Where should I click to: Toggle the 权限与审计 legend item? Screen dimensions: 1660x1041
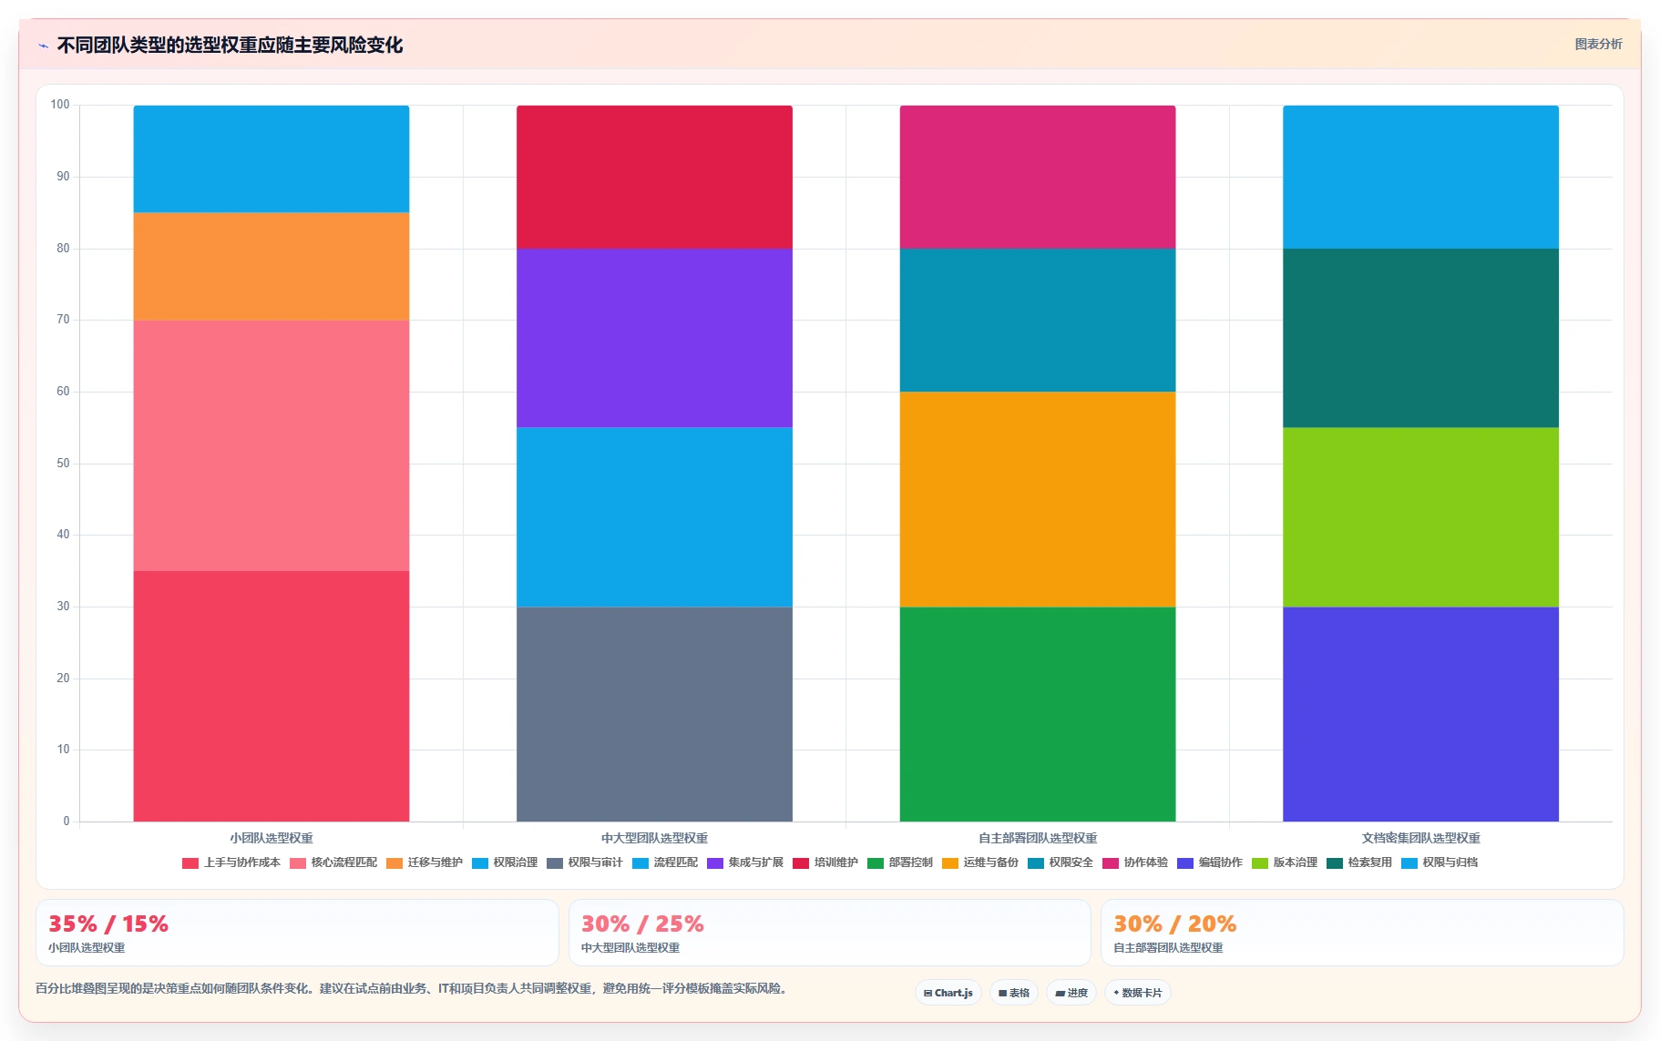(585, 862)
